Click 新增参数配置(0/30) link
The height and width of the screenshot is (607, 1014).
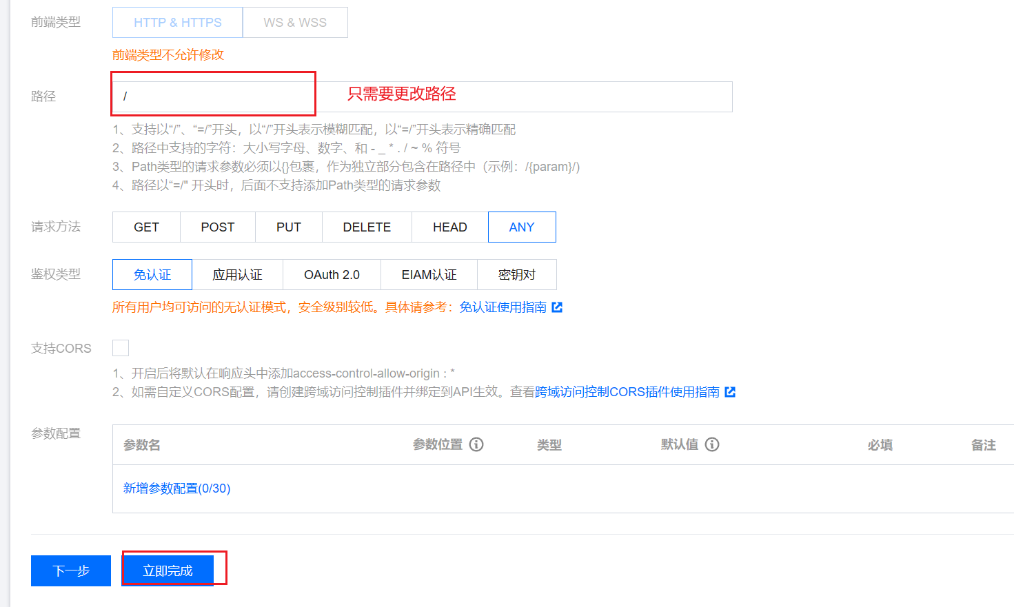(x=176, y=488)
